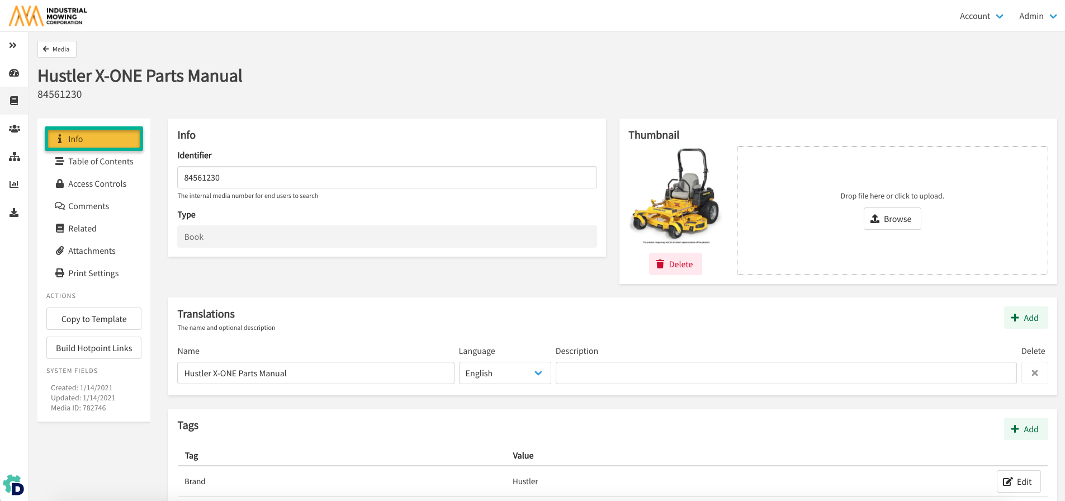Delete the mower thumbnail image
Screen dimensions: 1065x501
[675, 264]
